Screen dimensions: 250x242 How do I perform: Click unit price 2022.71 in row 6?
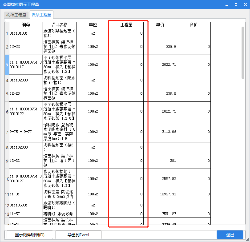pos(160,112)
